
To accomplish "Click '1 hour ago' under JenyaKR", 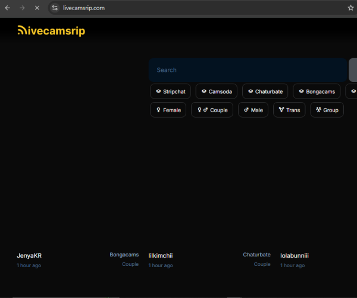I will pos(29,265).
